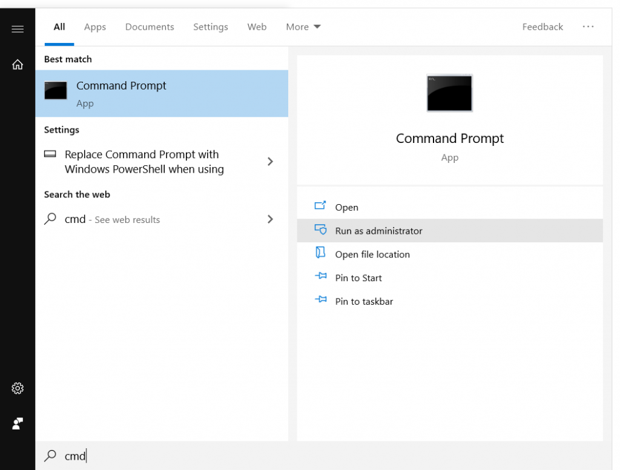
Task: Click the search magnifier icon in search box
Action: (50, 455)
